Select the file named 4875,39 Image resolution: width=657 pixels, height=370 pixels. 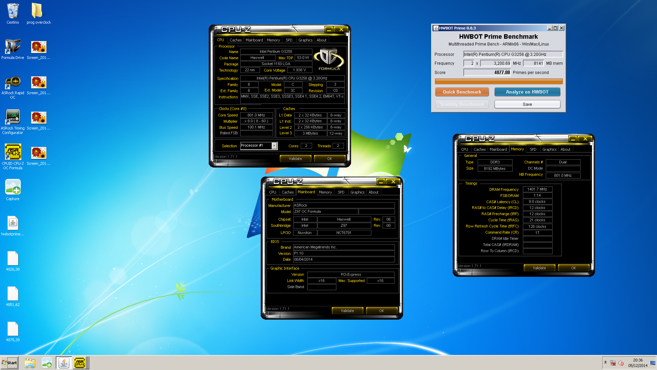click(x=13, y=332)
